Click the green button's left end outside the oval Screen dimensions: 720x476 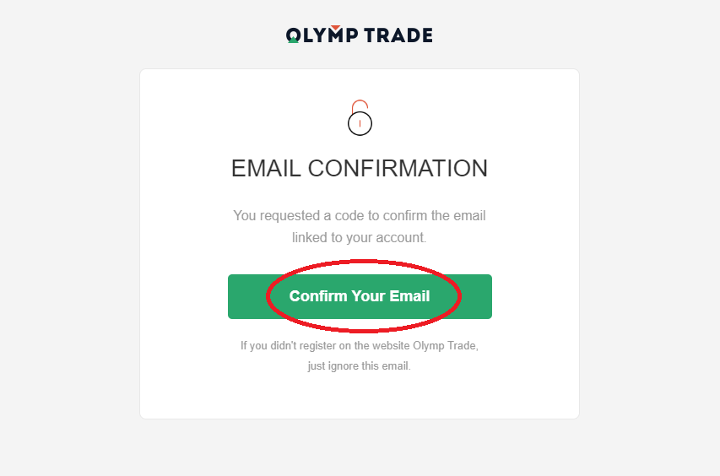tap(246, 296)
